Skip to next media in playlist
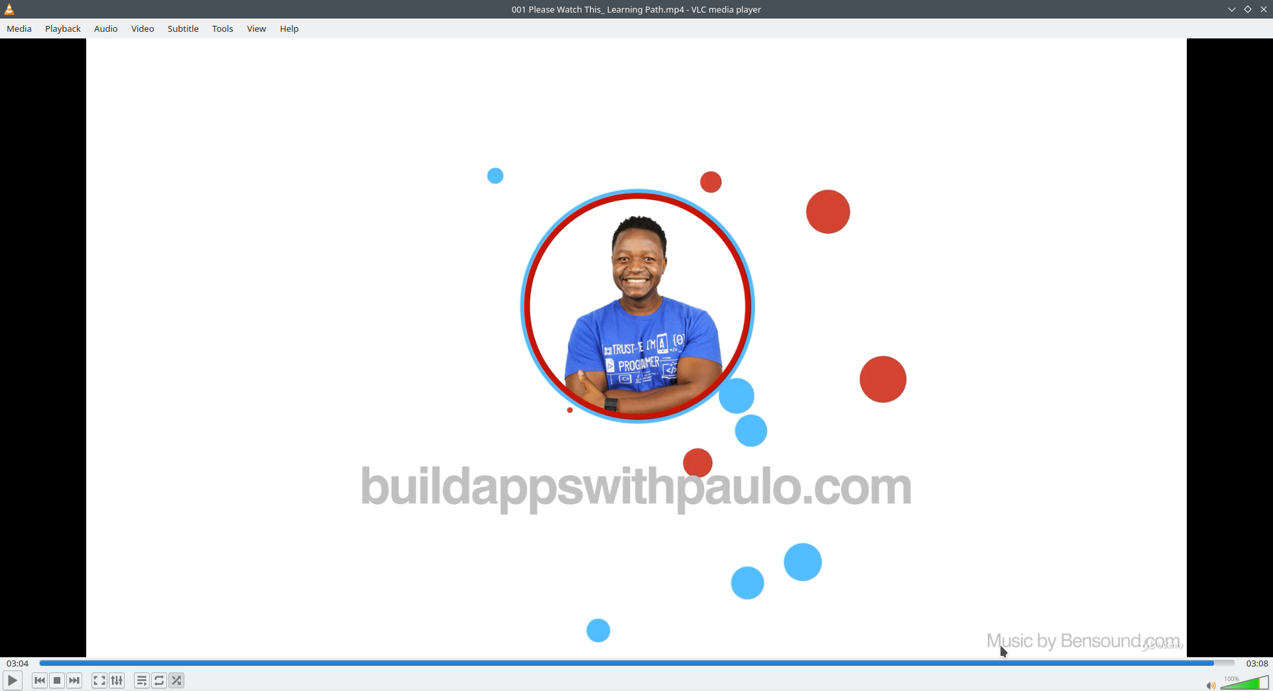This screenshot has height=691, width=1273. [x=74, y=680]
